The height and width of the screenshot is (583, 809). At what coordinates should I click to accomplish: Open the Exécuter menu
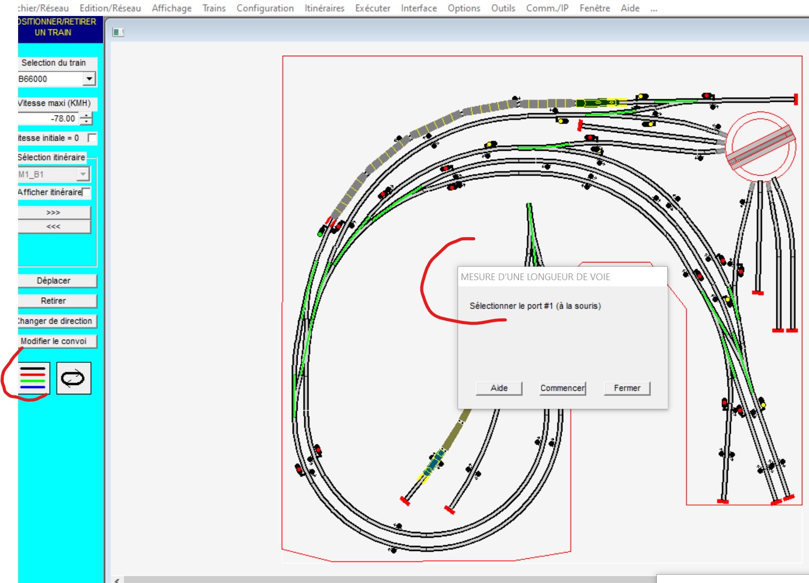pos(373,8)
